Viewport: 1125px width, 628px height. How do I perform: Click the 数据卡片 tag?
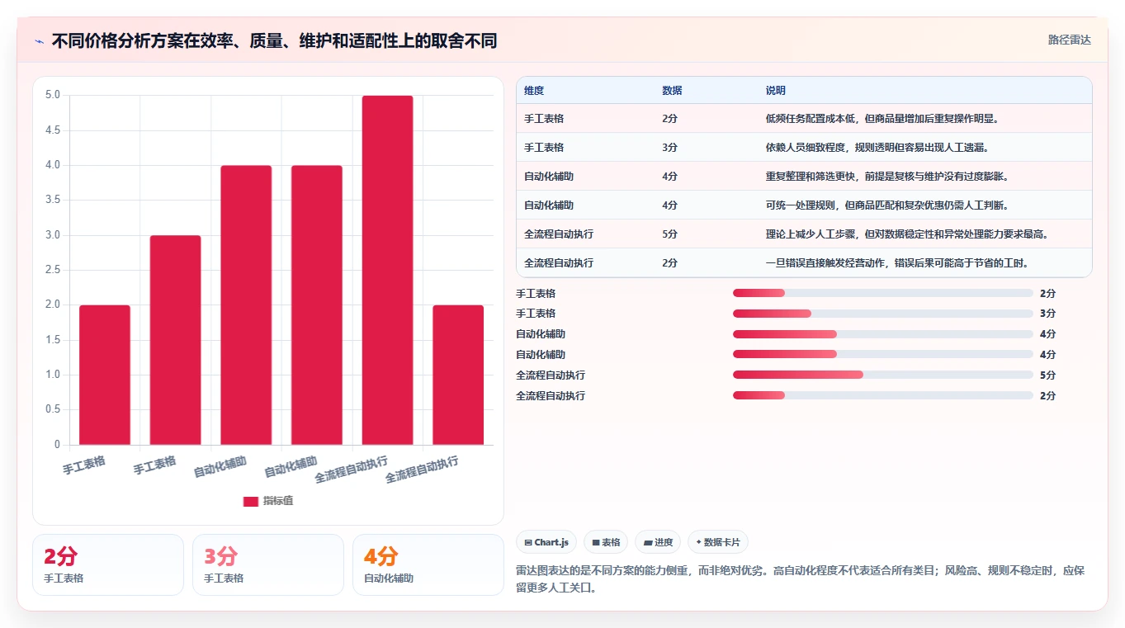tap(718, 542)
